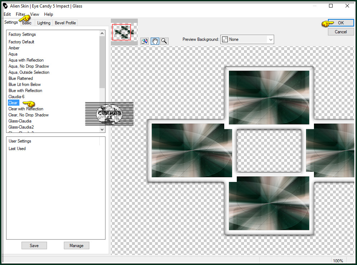The image size is (357, 265).
Task: Click the settings list scroll up arrow
Action: tap(102, 33)
